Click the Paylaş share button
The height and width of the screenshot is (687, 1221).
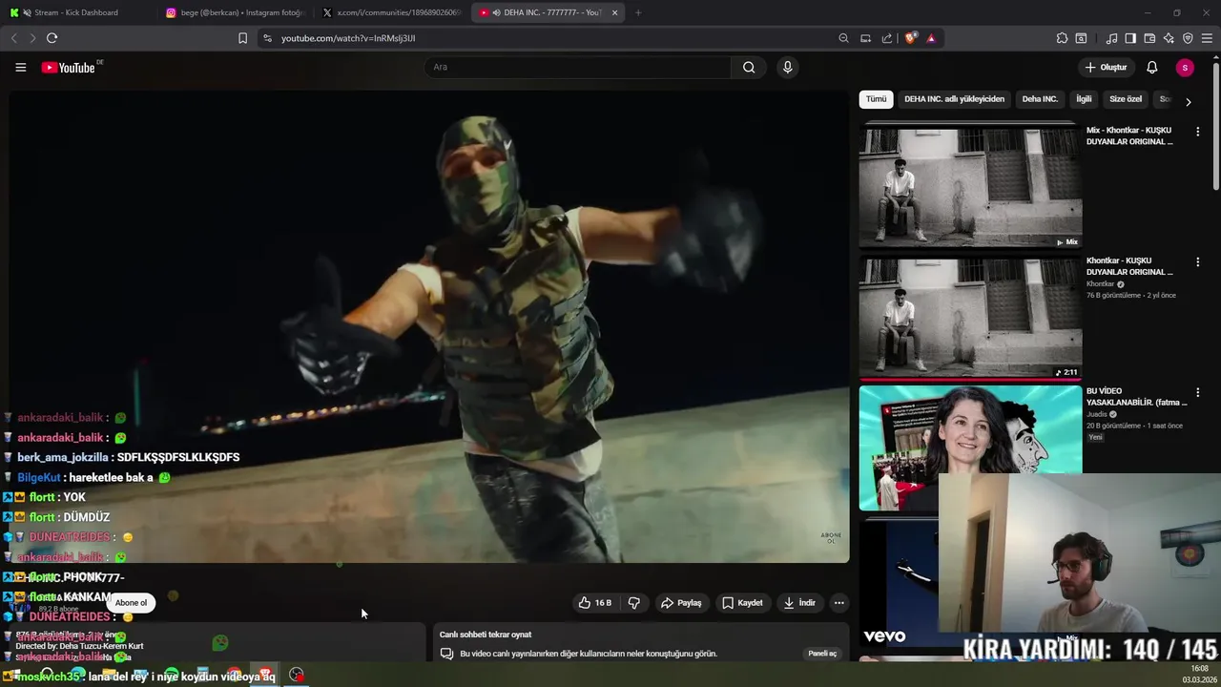pos(681,603)
